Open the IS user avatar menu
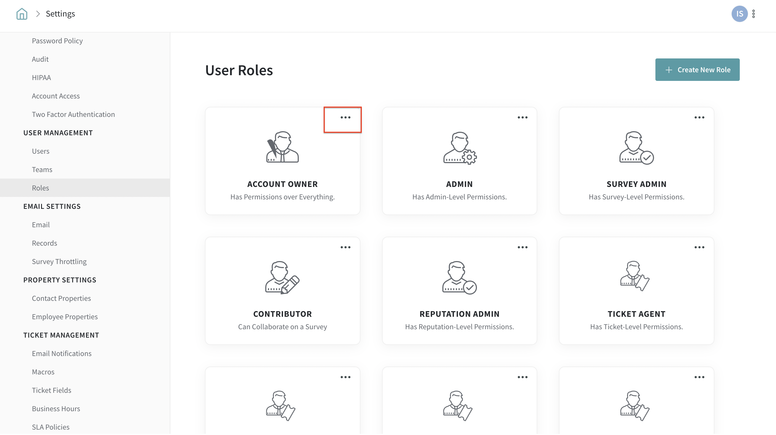The height and width of the screenshot is (435, 776). pyautogui.click(x=739, y=14)
